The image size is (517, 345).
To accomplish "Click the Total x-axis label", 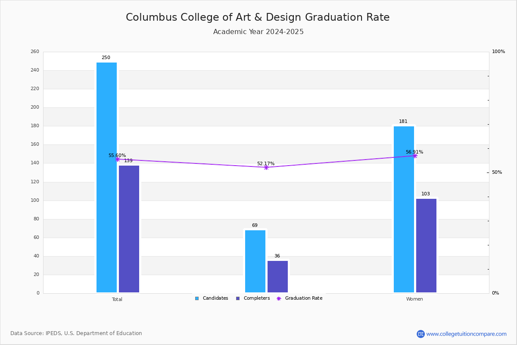I will tap(117, 299).
